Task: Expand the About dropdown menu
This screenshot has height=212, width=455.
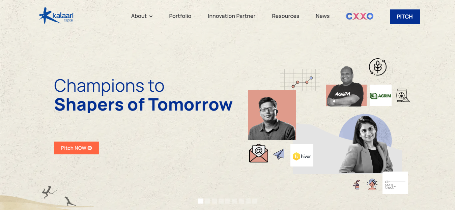Action: pyautogui.click(x=142, y=16)
